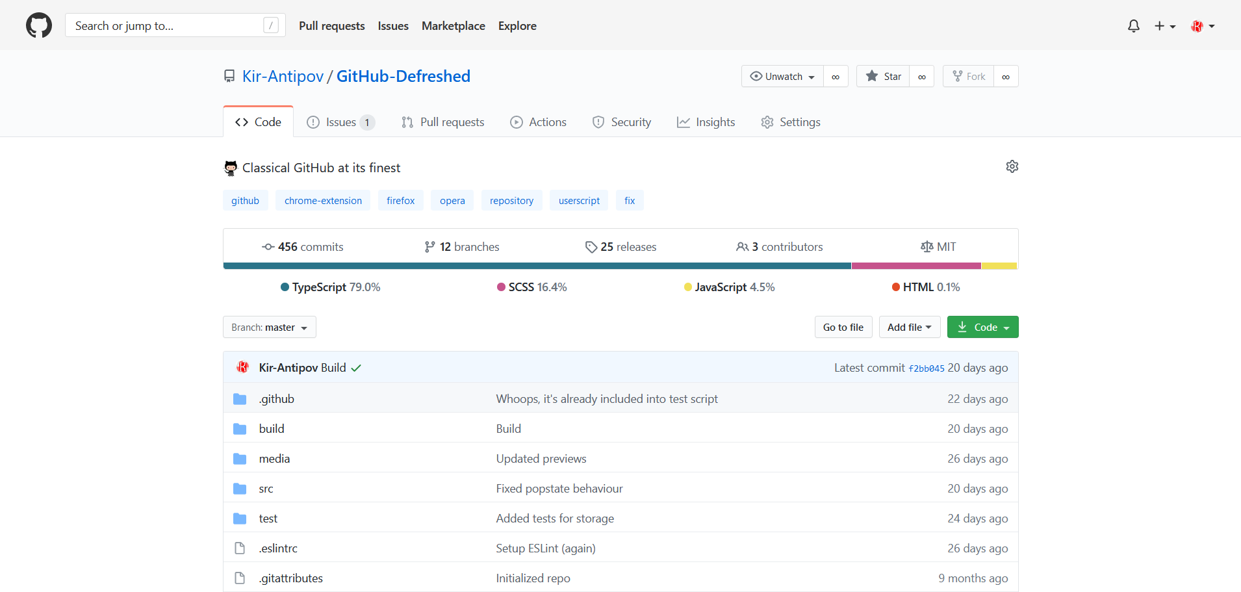Select HTML 0.1% language stat
Viewport: 1241px width, 592px height.
(926, 287)
